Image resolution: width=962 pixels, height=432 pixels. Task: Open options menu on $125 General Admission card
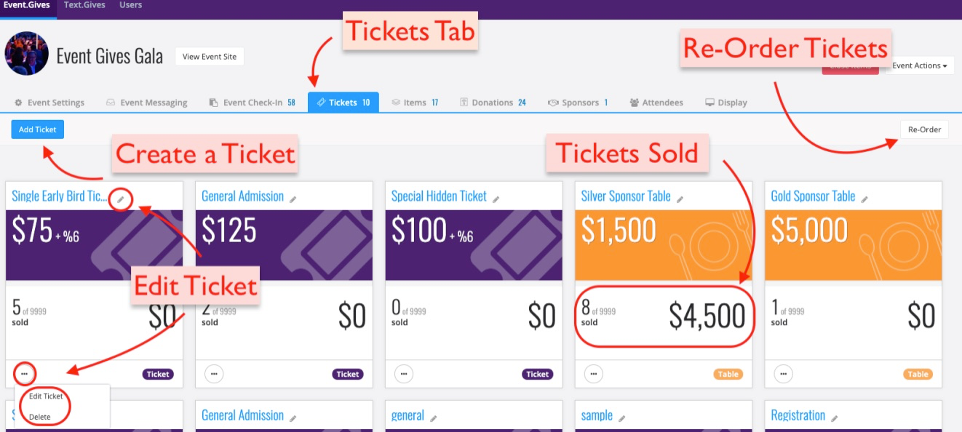coord(214,374)
